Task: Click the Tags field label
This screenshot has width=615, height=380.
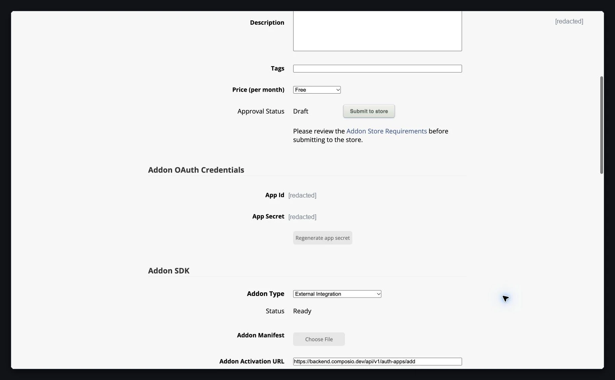Action: (278, 69)
